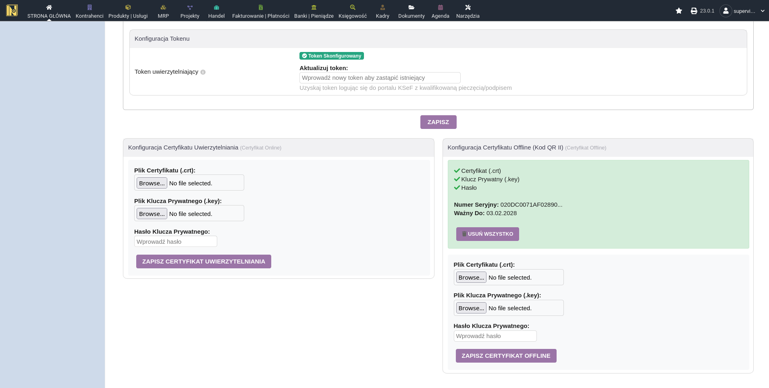The image size is (769, 388).
Task: Expand the supervisor user dropdown
Action: coord(762,11)
